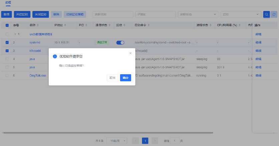Uncheck the checkbox for kthreadd row
The image size is (279, 146).
click(x=7, y=51)
